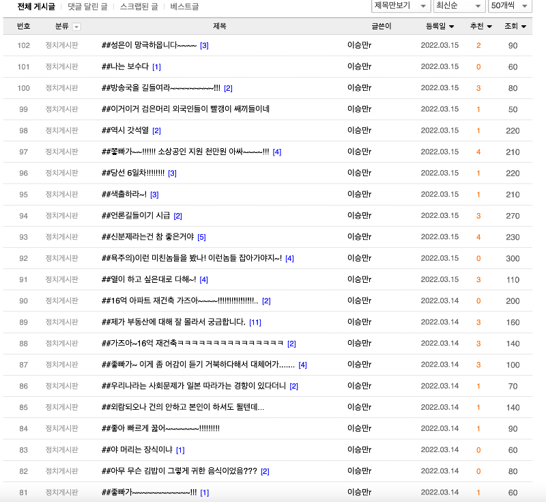Viewport: 546px width, 502px height.
Task: Open post ##언론길들이기 시급
Action: tap(135, 216)
